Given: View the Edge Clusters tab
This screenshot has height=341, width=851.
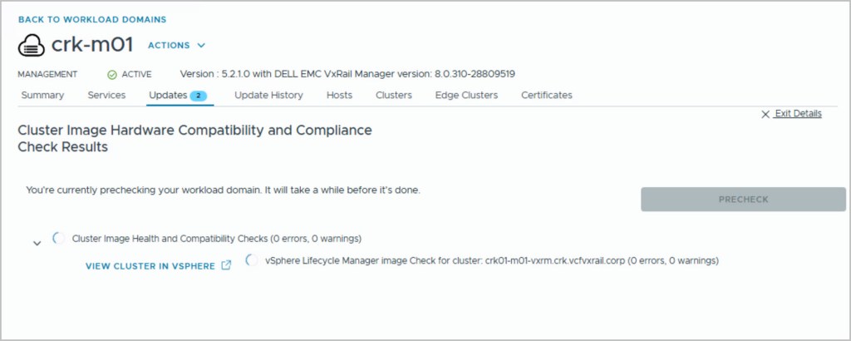Looking at the screenshot, I should click(466, 95).
